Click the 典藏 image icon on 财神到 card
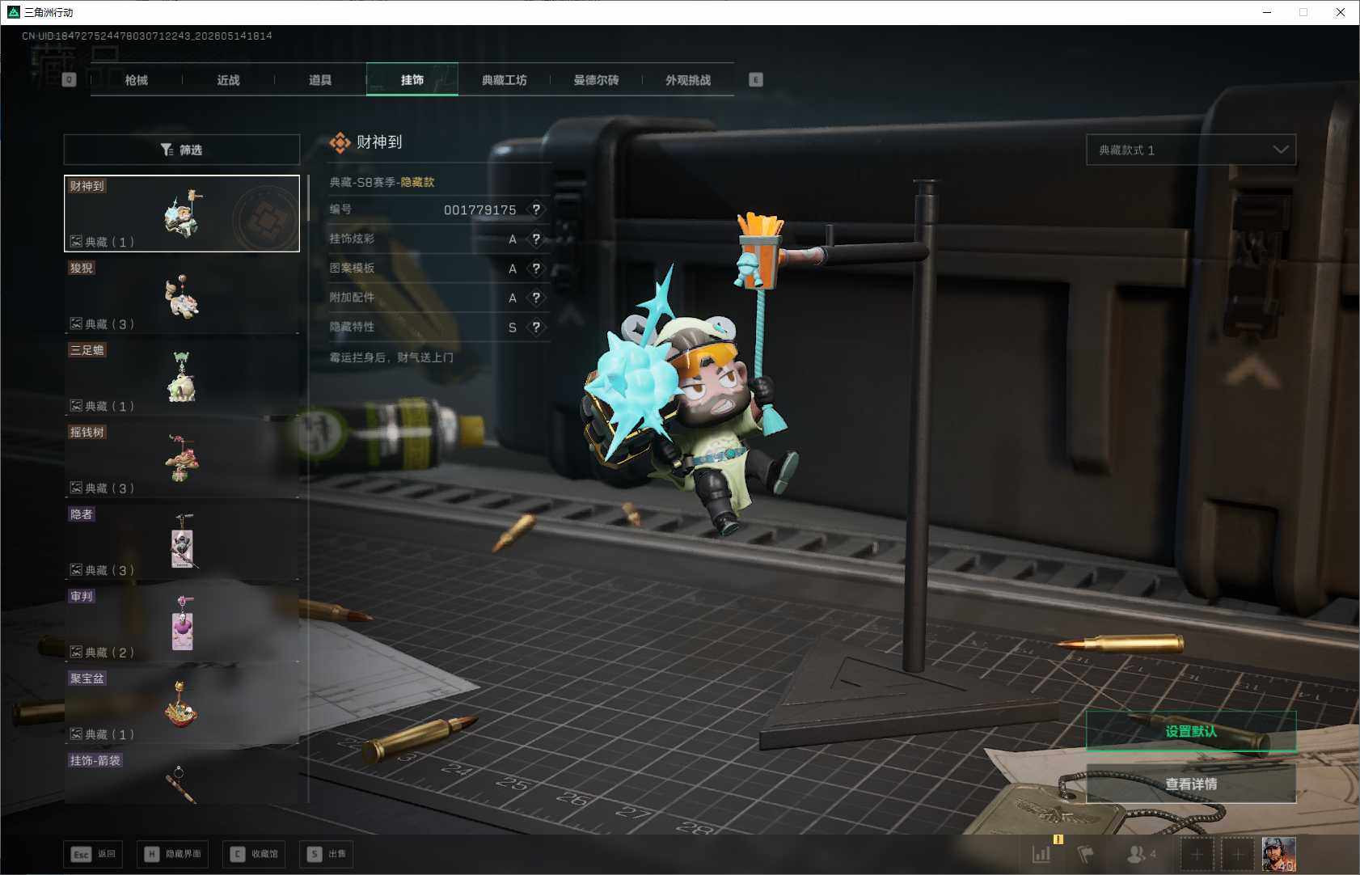The image size is (1360, 875). [x=76, y=241]
